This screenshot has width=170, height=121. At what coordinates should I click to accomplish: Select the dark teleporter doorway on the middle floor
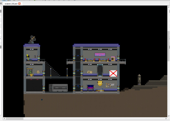[100, 70]
